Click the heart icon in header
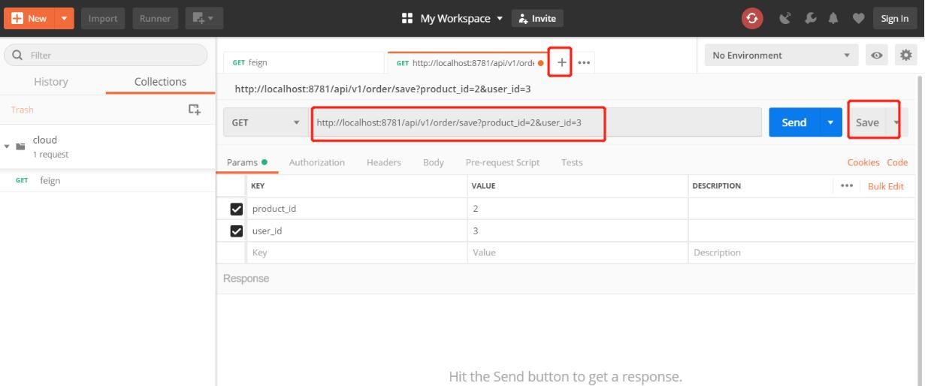This screenshot has width=925, height=386. coord(857,18)
